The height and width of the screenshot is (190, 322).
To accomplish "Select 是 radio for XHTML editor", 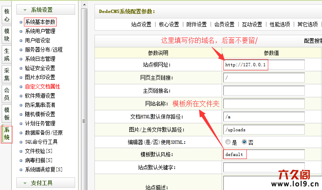I will (x=228, y=142).
